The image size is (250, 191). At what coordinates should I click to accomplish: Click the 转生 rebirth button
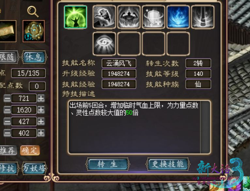point(108,164)
